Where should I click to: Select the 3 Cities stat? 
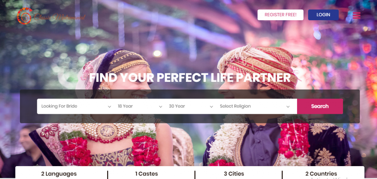pos(234,174)
